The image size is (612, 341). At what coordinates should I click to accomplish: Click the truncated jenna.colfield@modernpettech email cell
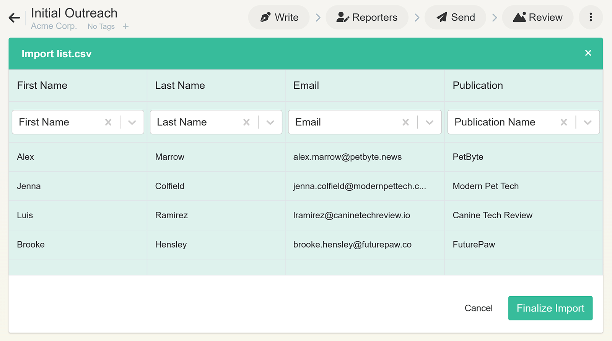(x=365, y=186)
